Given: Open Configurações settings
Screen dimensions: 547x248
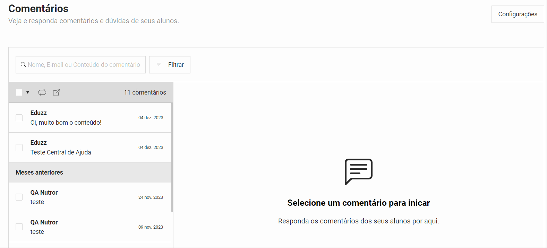Looking at the screenshot, I should [518, 14].
